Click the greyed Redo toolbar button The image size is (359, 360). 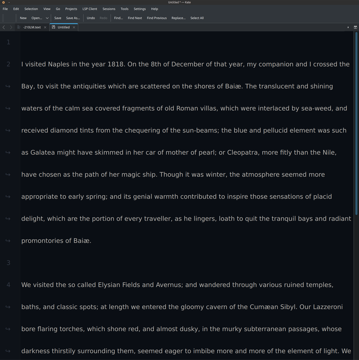pos(103,18)
